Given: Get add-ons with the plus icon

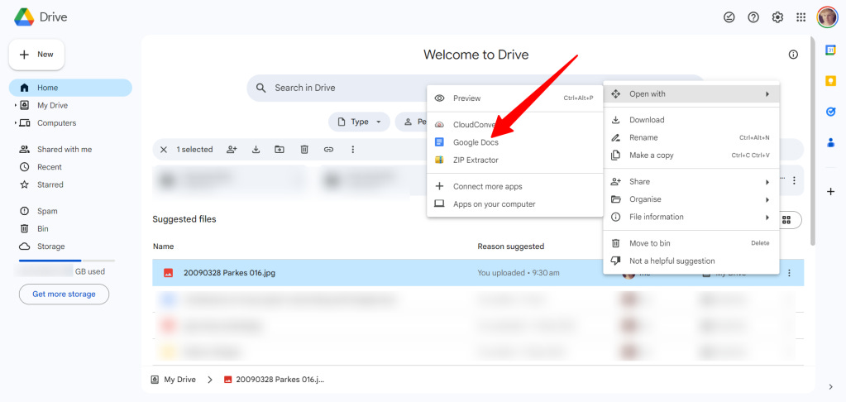Looking at the screenshot, I should 831,192.
